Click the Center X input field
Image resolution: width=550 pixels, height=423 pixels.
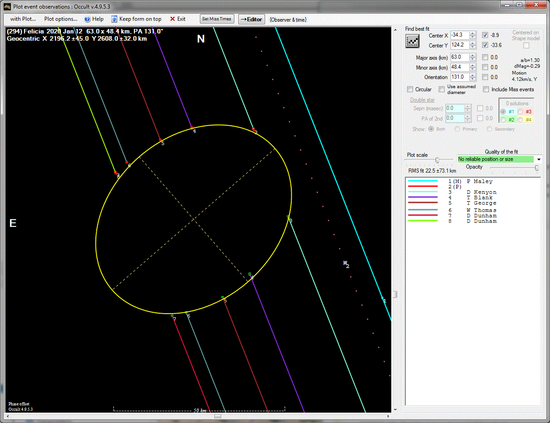460,35
